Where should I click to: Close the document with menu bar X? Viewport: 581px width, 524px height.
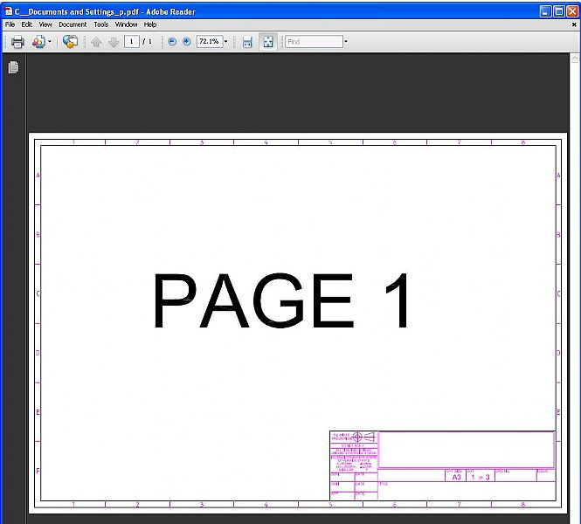(x=574, y=24)
